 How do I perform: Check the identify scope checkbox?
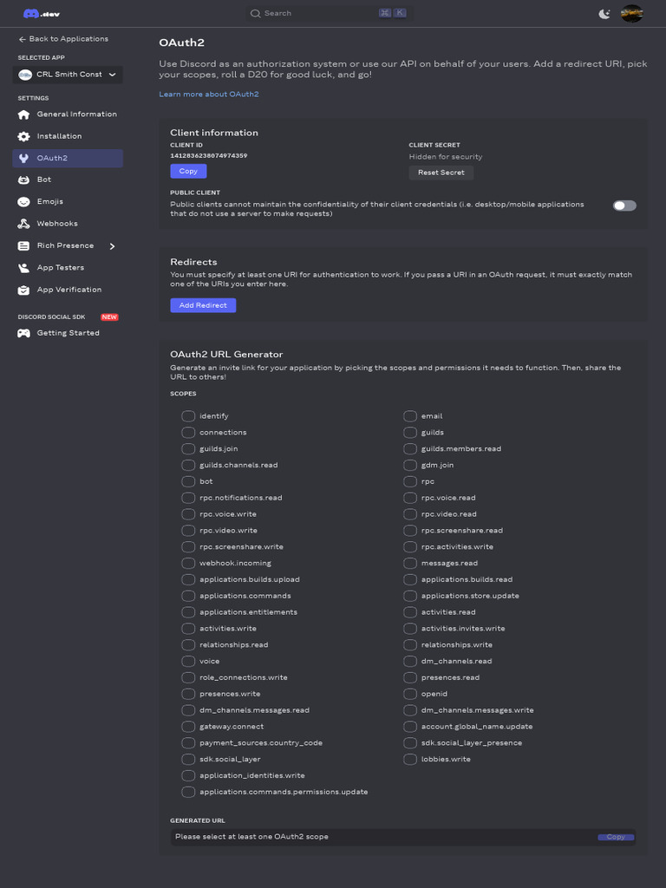188,416
